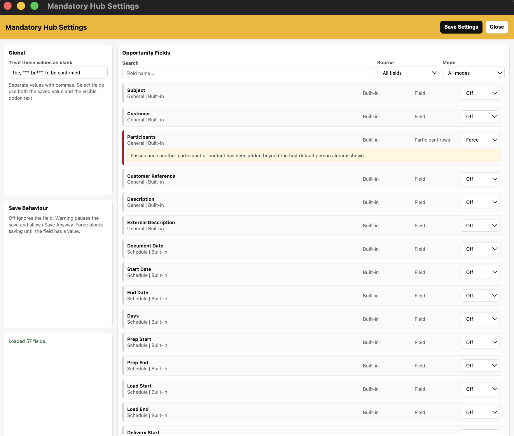The height and width of the screenshot is (436, 514).
Task: Click the Save Behaviour heading
Action: pyautogui.click(x=28, y=208)
